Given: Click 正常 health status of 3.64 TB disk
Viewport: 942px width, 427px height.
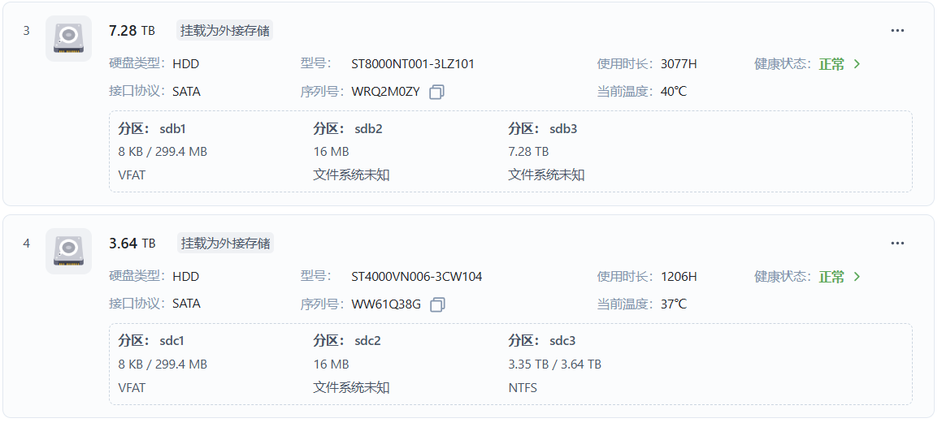Looking at the screenshot, I should (831, 277).
